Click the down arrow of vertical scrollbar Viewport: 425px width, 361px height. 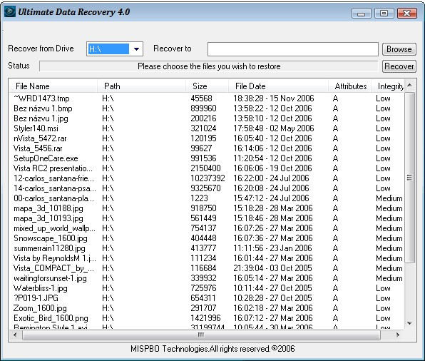click(409, 323)
